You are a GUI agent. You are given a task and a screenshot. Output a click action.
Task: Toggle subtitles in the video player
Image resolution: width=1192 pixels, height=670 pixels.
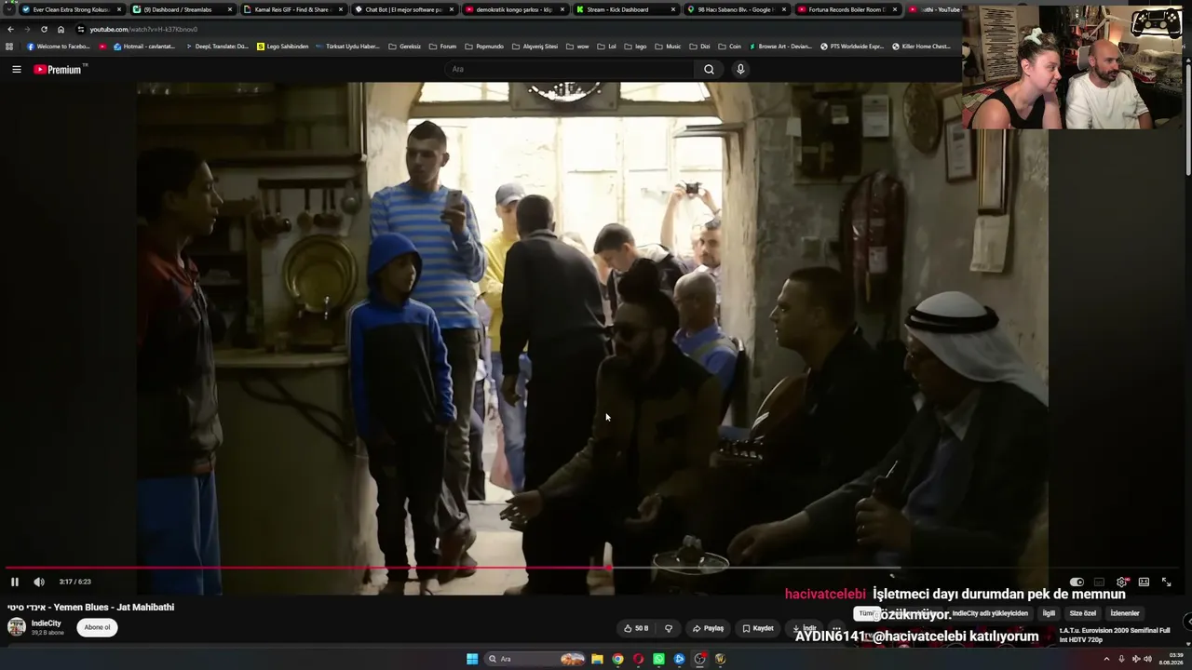(1099, 582)
